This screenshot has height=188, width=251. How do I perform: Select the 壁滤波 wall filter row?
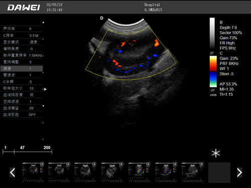(x=22, y=75)
